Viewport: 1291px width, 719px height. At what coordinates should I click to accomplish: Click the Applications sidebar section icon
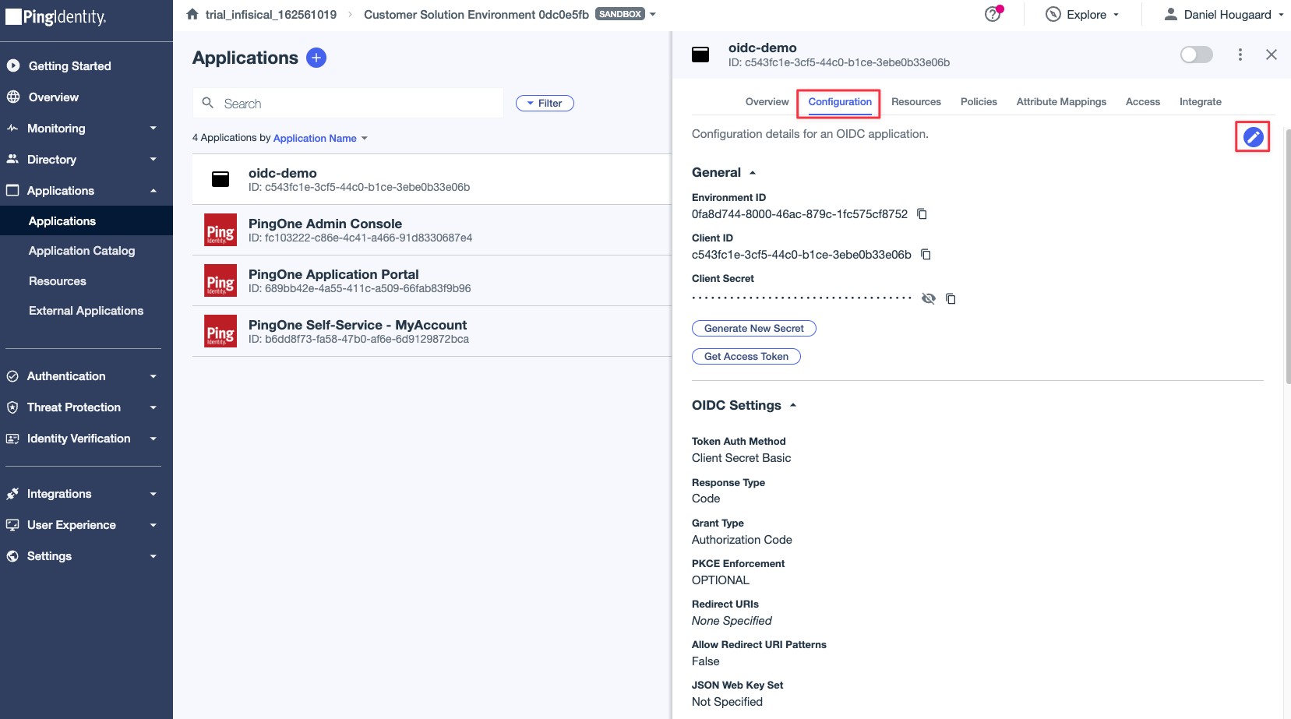(x=12, y=191)
